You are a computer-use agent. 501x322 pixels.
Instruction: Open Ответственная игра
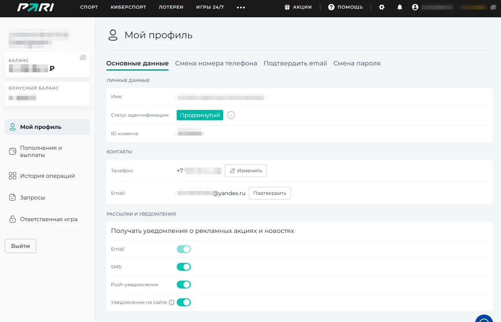[x=47, y=219]
